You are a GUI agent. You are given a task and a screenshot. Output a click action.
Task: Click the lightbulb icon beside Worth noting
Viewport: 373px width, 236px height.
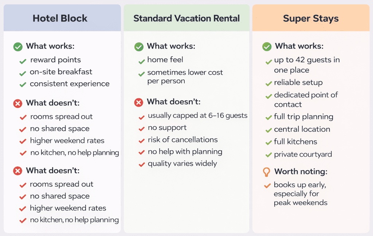[x=267, y=172]
